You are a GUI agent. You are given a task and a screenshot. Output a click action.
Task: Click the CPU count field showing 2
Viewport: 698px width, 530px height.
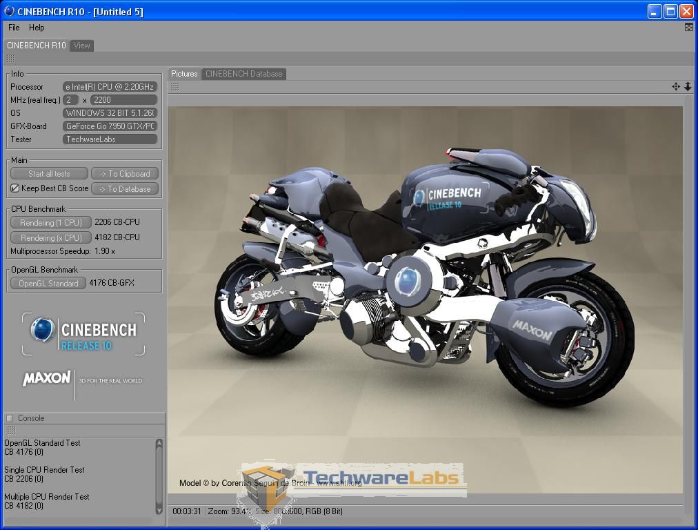pos(71,100)
